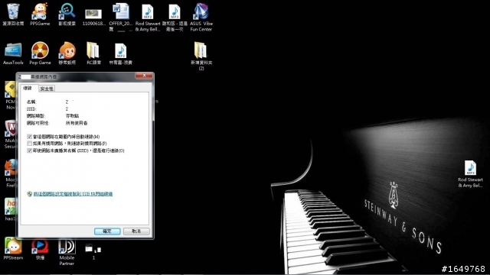The image size is (490, 275).
Task: Click the shield icon beside the USB copy link
Action: coord(29,194)
